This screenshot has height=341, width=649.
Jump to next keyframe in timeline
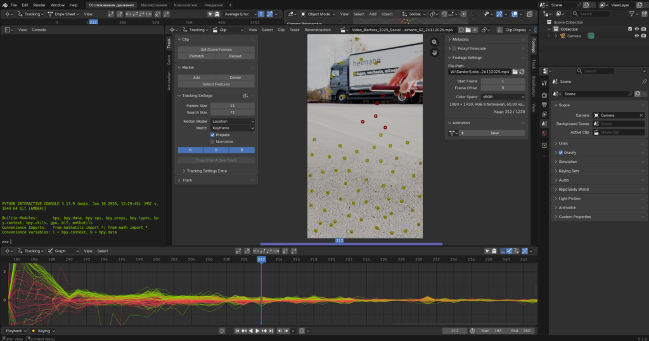coord(264,331)
